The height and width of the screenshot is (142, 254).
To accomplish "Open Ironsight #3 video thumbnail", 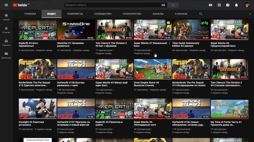I will pos(38,109).
